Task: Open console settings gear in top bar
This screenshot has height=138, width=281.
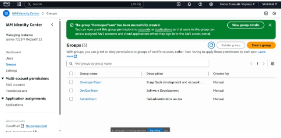Action: (x=211, y=4)
